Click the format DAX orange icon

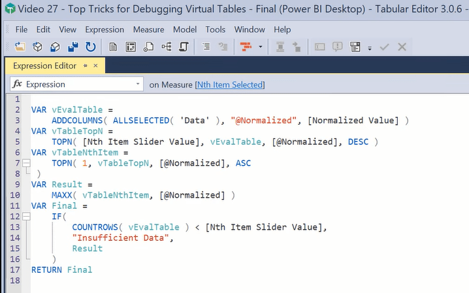[246, 47]
